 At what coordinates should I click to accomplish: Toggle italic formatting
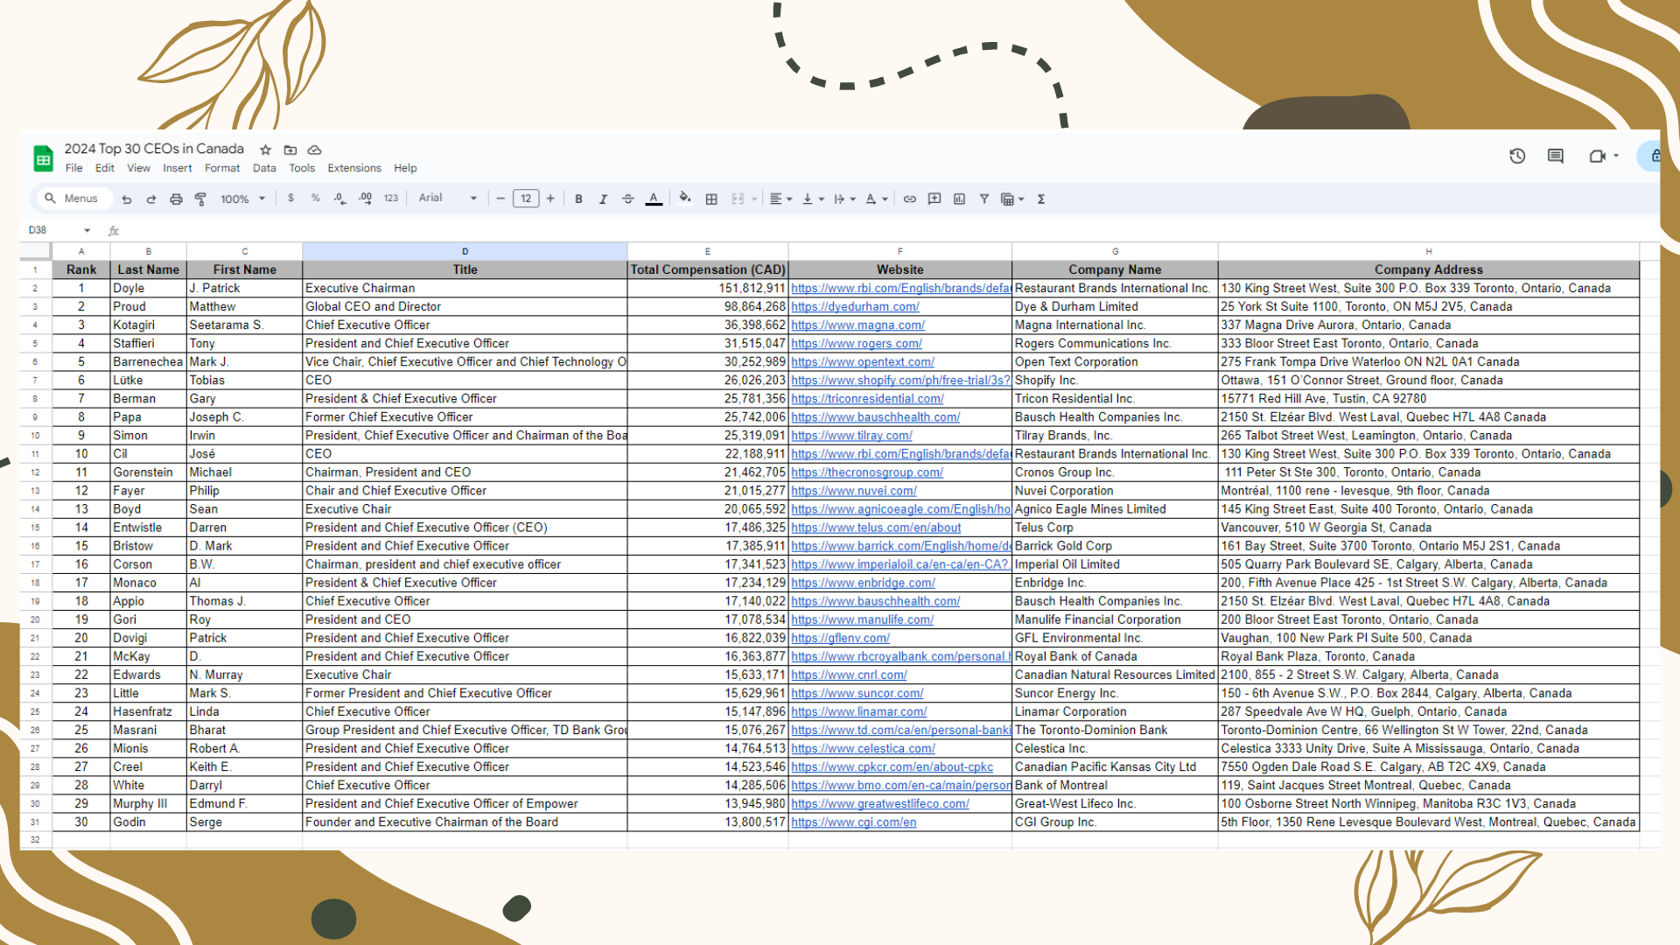click(x=603, y=199)
